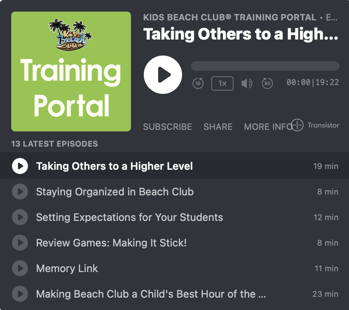Play Staying Organized in Beach Club episode
349x310 pixels.
pyautogui.click(x=20, y=191)
